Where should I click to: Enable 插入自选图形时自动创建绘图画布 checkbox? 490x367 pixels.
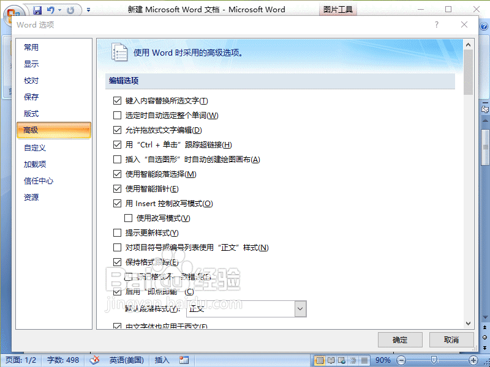(117, 160)
